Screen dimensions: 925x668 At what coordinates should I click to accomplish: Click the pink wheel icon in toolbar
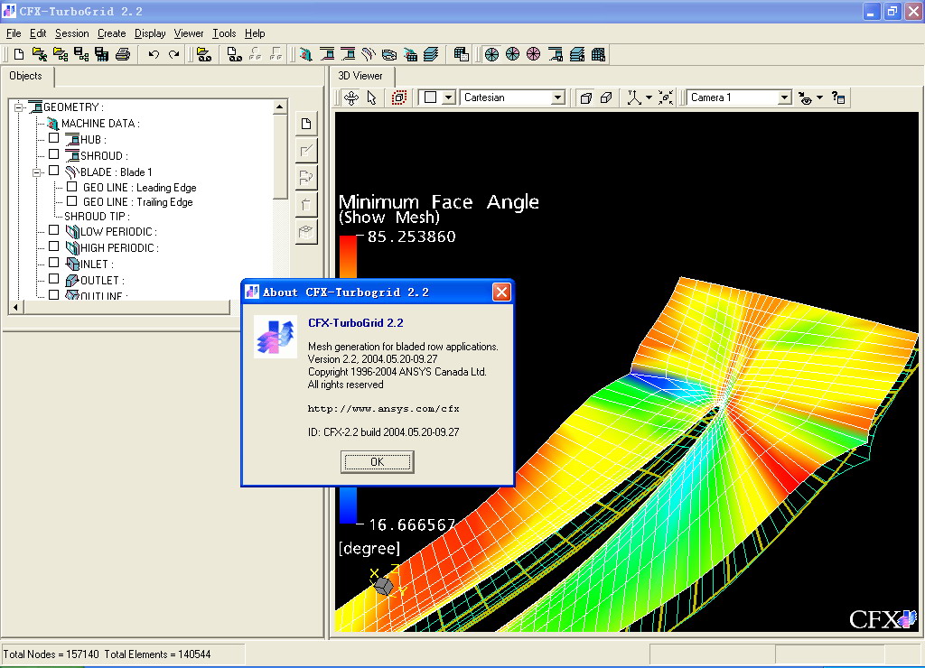coord(533,55)
